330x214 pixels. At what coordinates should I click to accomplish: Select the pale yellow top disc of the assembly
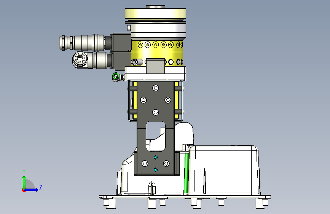[156, 13]
